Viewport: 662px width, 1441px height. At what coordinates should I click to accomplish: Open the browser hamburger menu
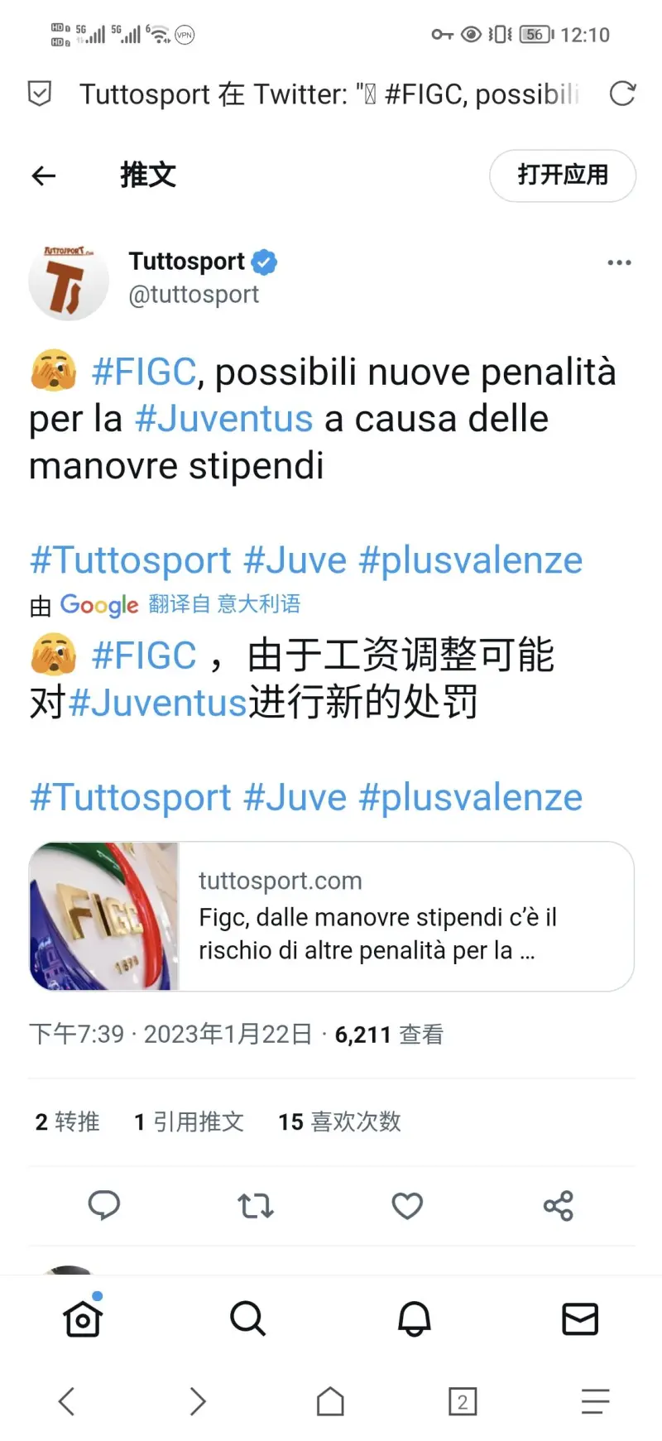(x=595, y=1401)
